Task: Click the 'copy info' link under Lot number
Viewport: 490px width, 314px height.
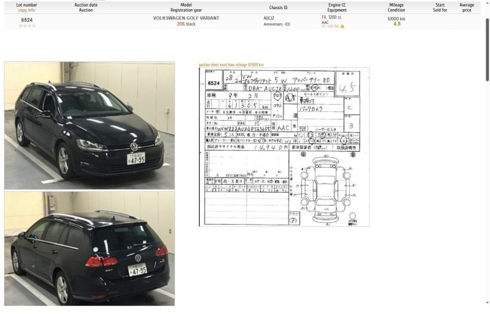Action: [x=26, y=10]
